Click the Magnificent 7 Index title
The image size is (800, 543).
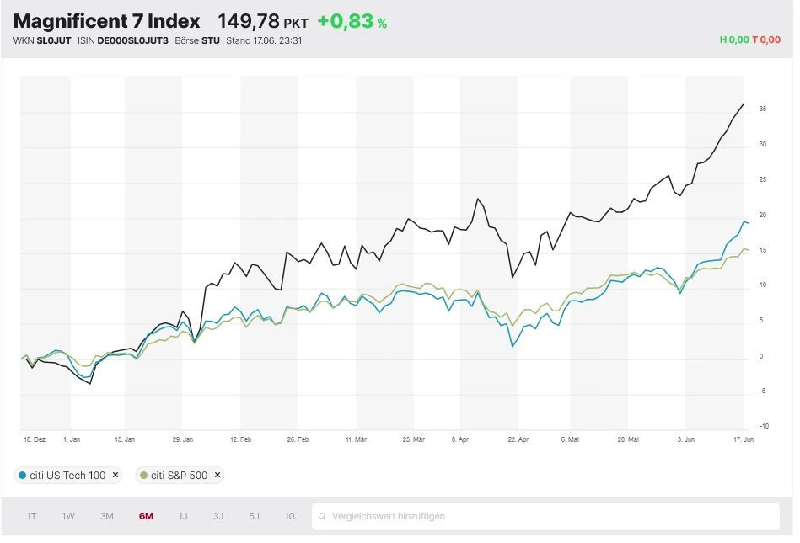click(x=107, y=21)
